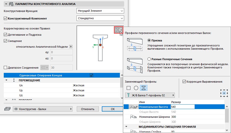This screenshot has width=231, height=133.
Task: Open the Конструктивная Функция dropdown
Action: [100, 11]
